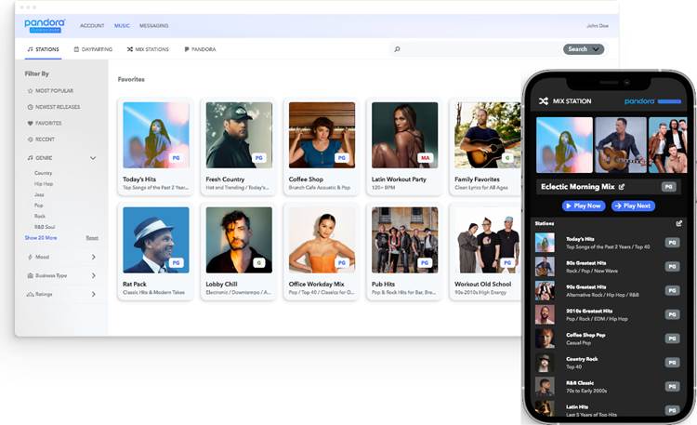
Task: Click G rating badge on Lobby Chill
Action: [x=258, y=263]
